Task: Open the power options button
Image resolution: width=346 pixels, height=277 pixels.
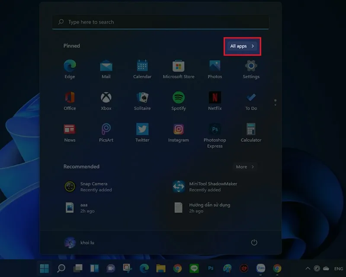Action: coord(255,242)
